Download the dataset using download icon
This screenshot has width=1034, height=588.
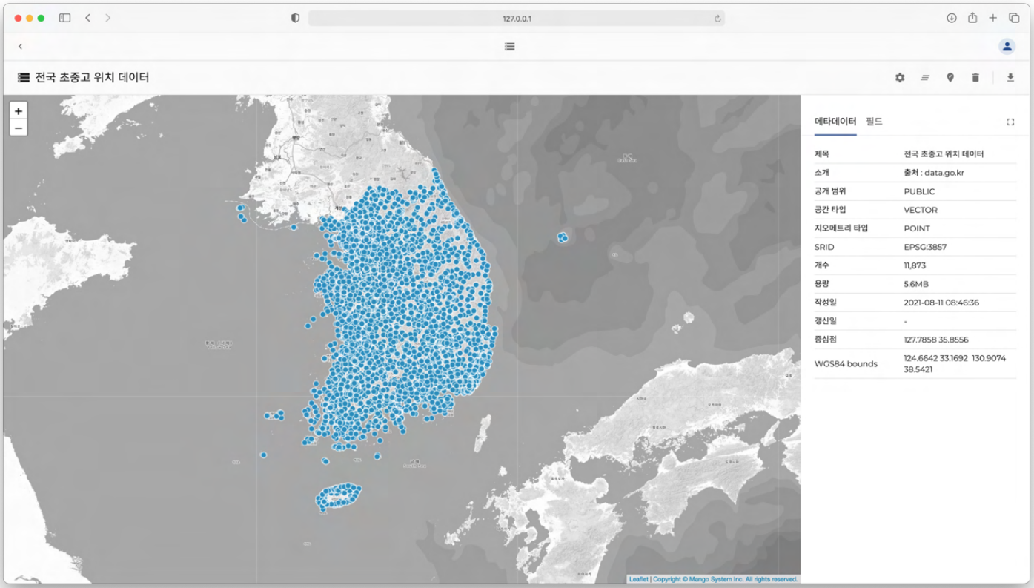point(1010,78)
